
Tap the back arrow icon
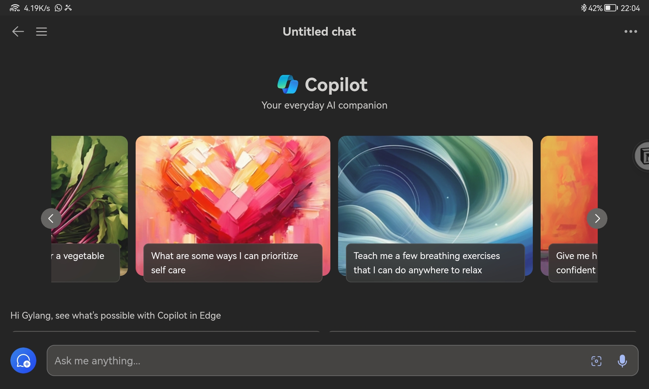tap(18, 31)
